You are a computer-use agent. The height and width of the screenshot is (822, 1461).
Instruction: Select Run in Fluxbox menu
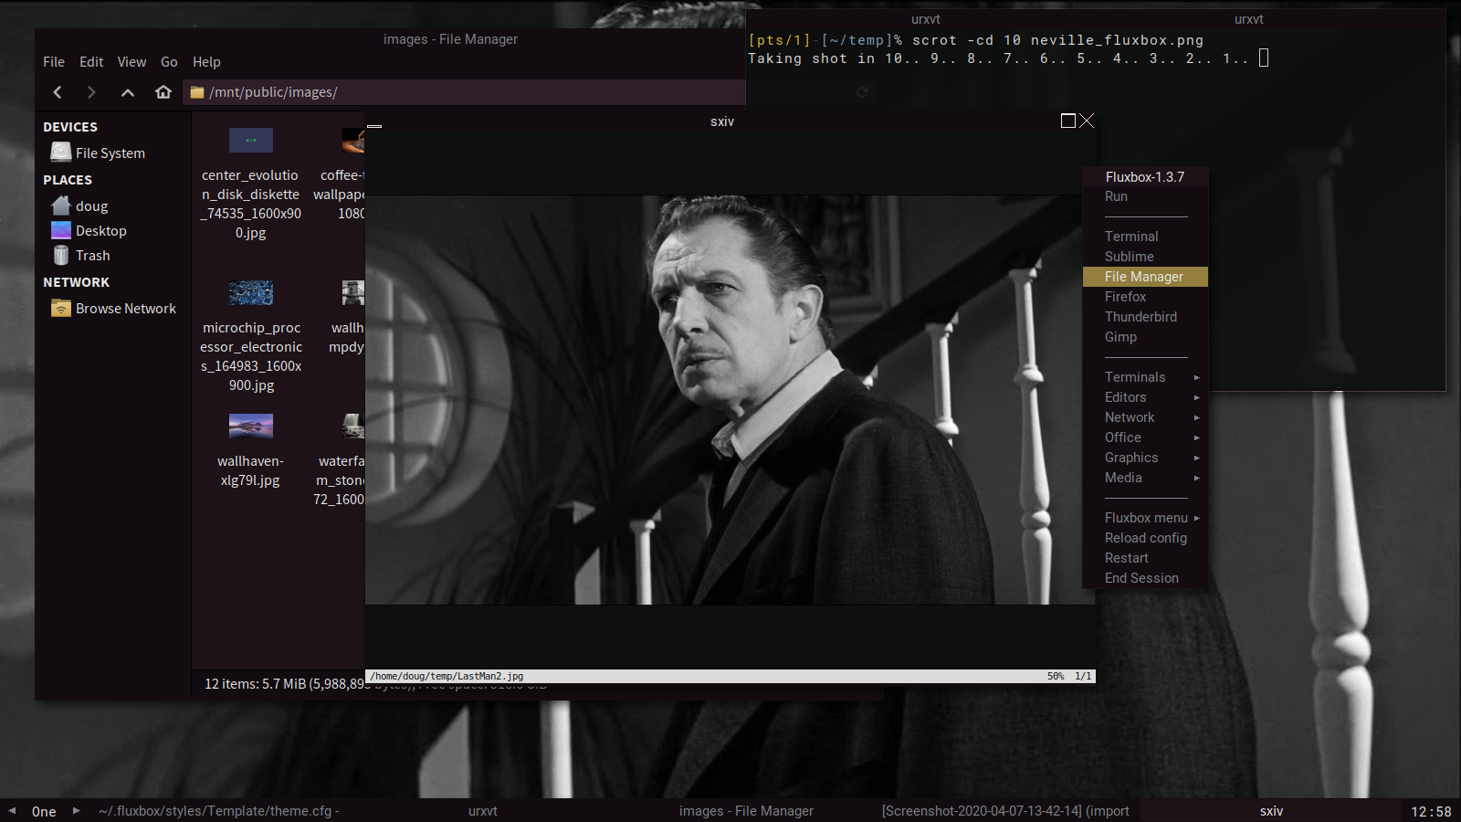[x=1145, y=196]
